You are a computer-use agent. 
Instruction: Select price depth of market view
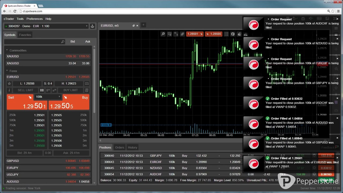(48, 90)
